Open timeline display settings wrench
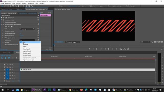Image resolution: width=164 pixels, height=92 pixels. 16,58
